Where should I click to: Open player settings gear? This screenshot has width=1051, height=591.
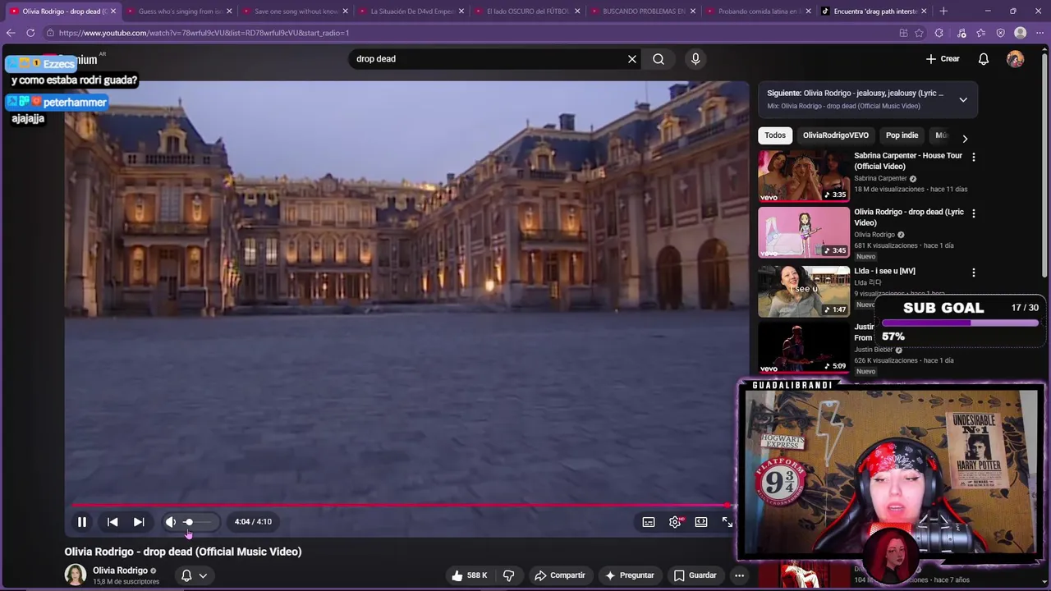pyautogui.click(x=675, y=522)
